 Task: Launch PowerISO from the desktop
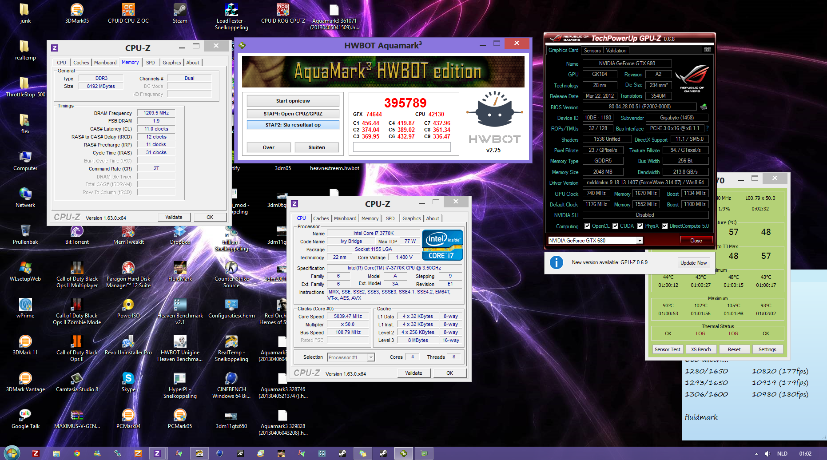coord(128,308)
